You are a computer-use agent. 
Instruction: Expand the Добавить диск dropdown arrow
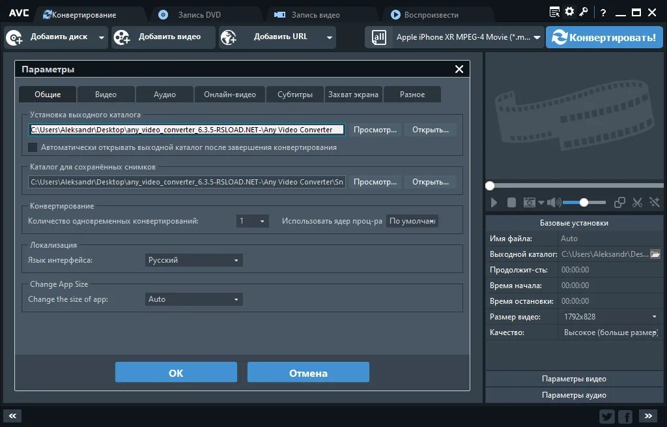click(x=101, y=37)
